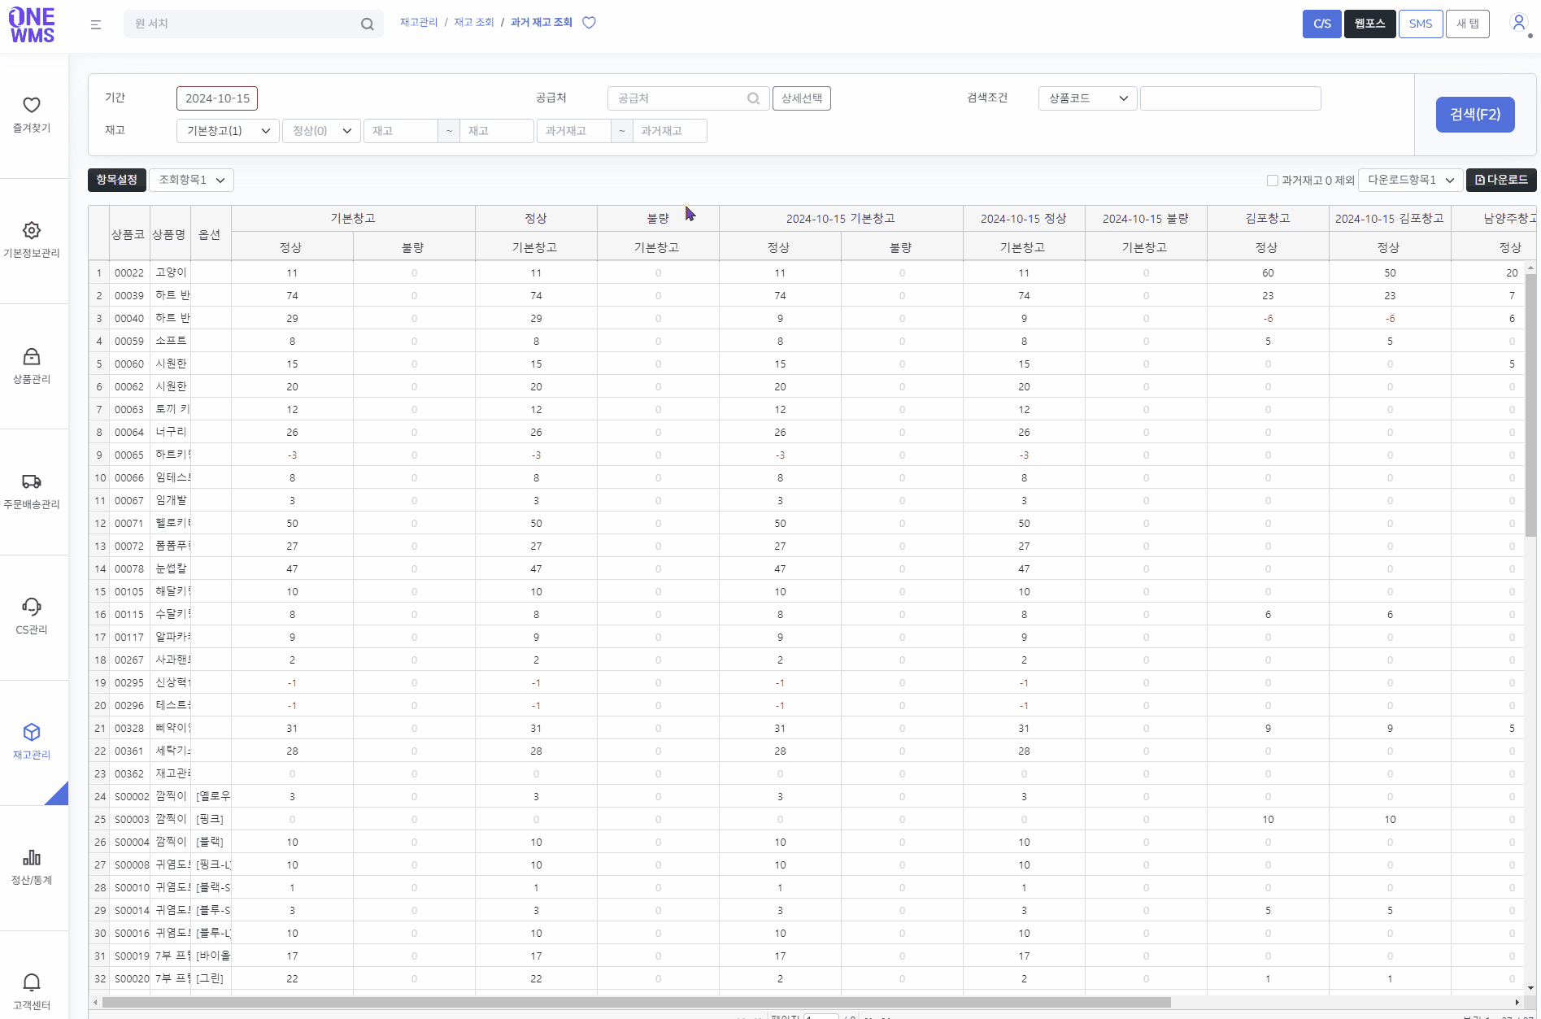Click the 과거재고 maximum input field
1541x1019 pixels.
[670, 131]
